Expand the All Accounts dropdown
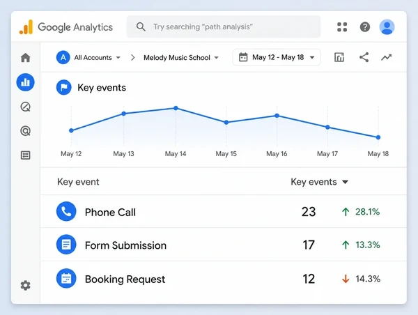418x315 pixels. [x=98, y=58]
